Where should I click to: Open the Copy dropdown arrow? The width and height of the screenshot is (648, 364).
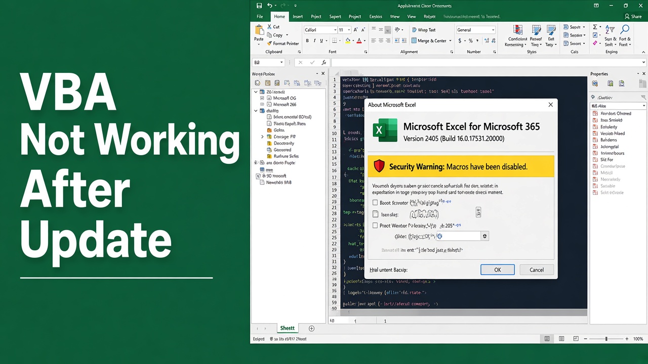(x=287, y=35)
